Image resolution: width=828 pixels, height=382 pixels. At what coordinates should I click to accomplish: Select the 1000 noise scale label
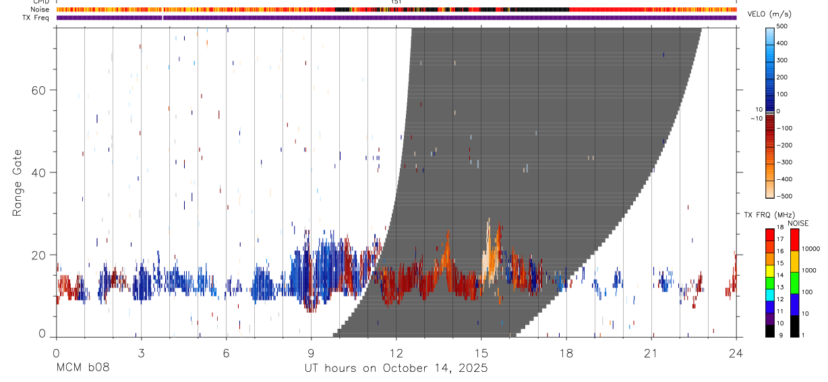(x=810, y=270)
